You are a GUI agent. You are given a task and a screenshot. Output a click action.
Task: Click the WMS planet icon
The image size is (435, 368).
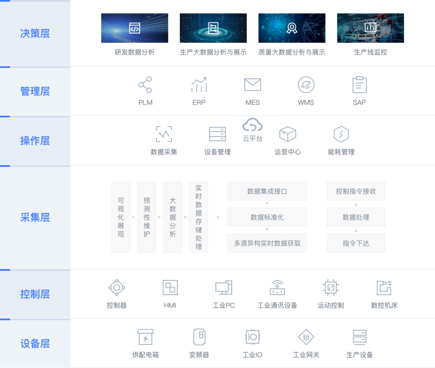tap(306, 84)
